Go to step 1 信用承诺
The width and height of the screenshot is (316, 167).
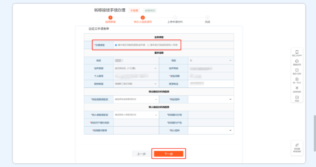[110, 19]
